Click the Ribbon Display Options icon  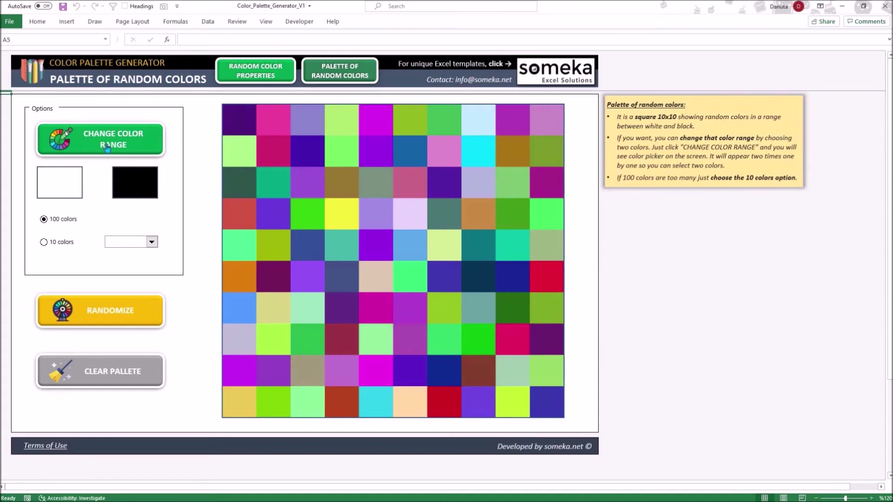[820, 6]
